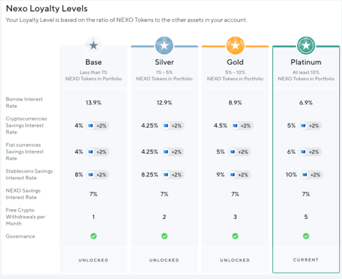Click the NEXO +2% badge in Silver fiat savings
342x279 pixels.
pyautogui.click(x=173, y=152)
